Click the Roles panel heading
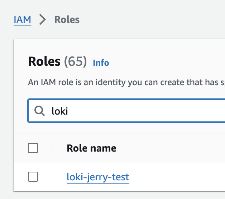 pyautogui.click(x=44, y=62)
